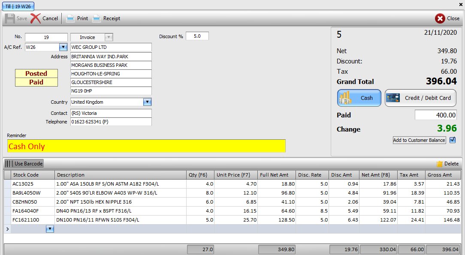Toggle Add to Customer Balance checkbox
The image size is (465, 255).
(453, 140)
